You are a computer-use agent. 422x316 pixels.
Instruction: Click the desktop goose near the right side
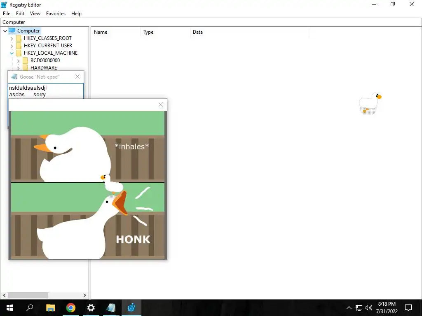370,104
